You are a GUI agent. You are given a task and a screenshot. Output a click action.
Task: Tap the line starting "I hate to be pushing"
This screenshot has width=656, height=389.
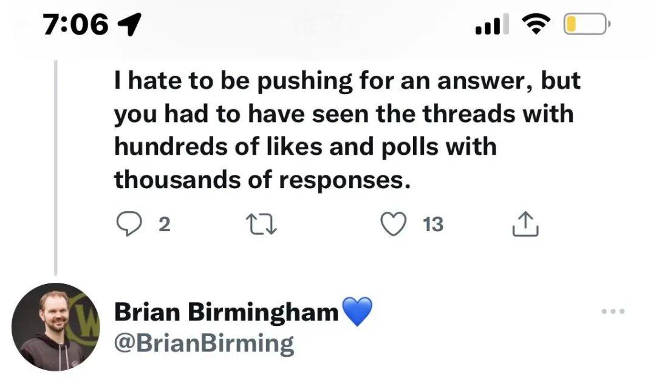tap(347, 81)
